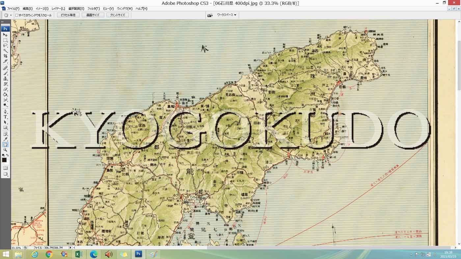461x259 pixels.
Task: Collapse the toolbox using double arrows
Action: 3,22
